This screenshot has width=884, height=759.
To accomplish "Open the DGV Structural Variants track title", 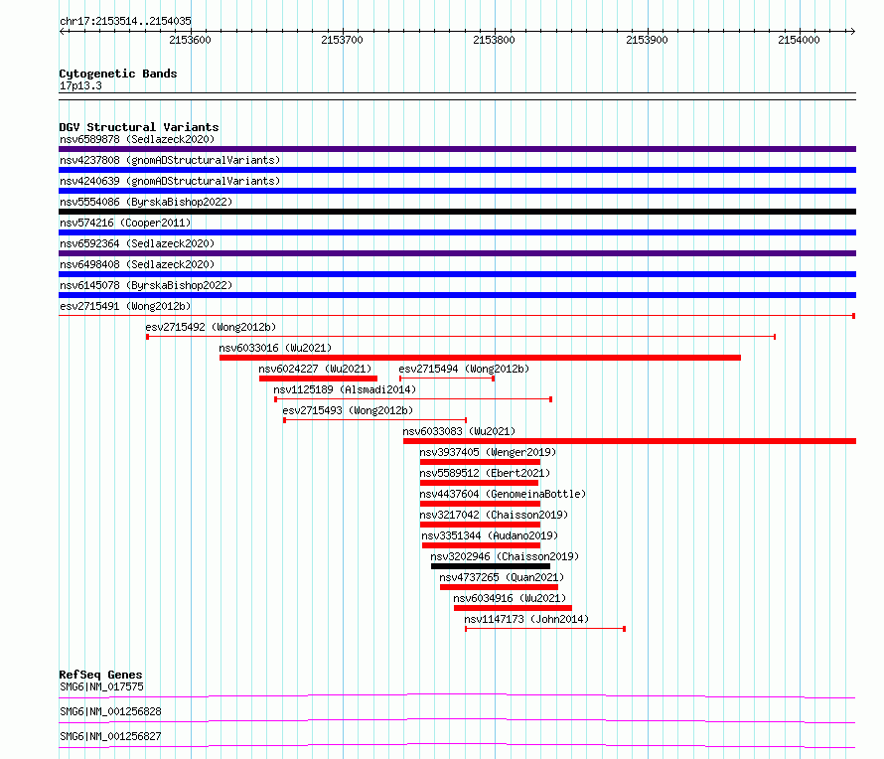I will click(x=139, y=127).
